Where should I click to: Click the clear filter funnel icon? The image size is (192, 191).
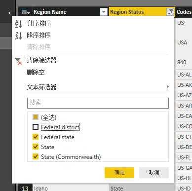point(18,61)
